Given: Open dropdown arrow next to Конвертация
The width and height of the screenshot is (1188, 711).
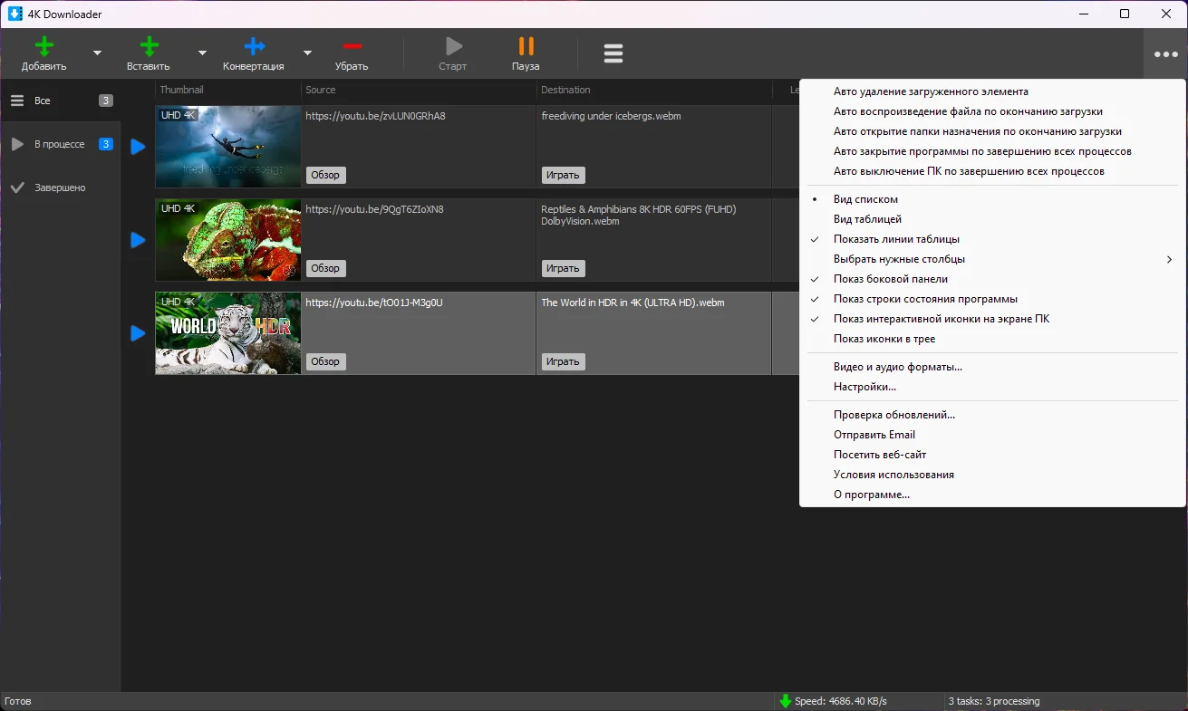Looking at the screenshot, I should click(307, 53).
